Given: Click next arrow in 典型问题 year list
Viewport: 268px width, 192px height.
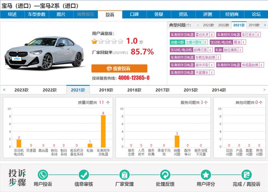Looking at the screenshot, I should click(x=265, y=25).
